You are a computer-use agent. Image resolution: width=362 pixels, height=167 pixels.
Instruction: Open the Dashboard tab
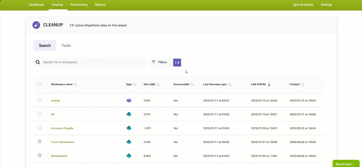37,5
